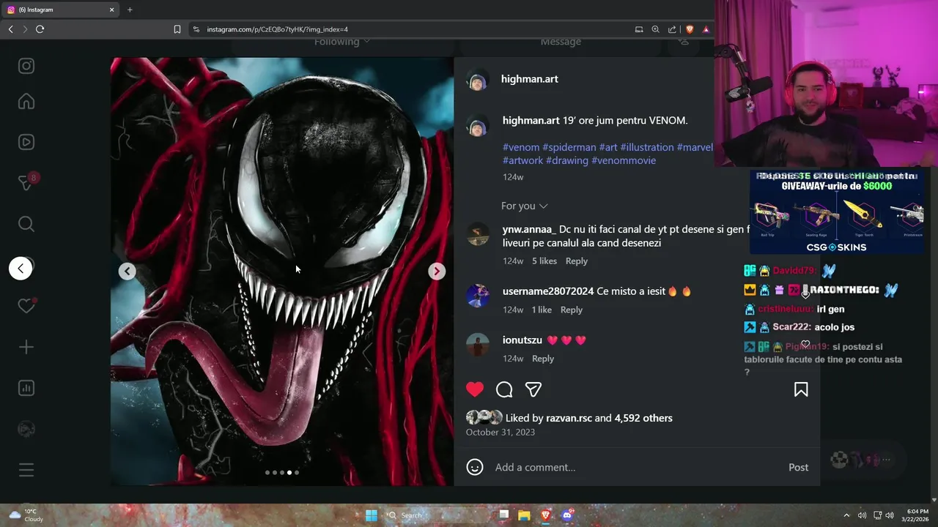Click the Message button
Viewport: 938px width, 527px height.
(561, 42)
